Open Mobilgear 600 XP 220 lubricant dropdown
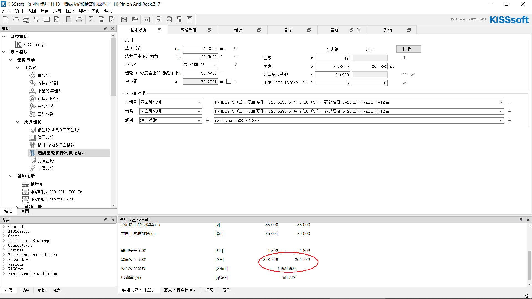The image size is (532, 299). pyautogui.click(x=359, y=121)
